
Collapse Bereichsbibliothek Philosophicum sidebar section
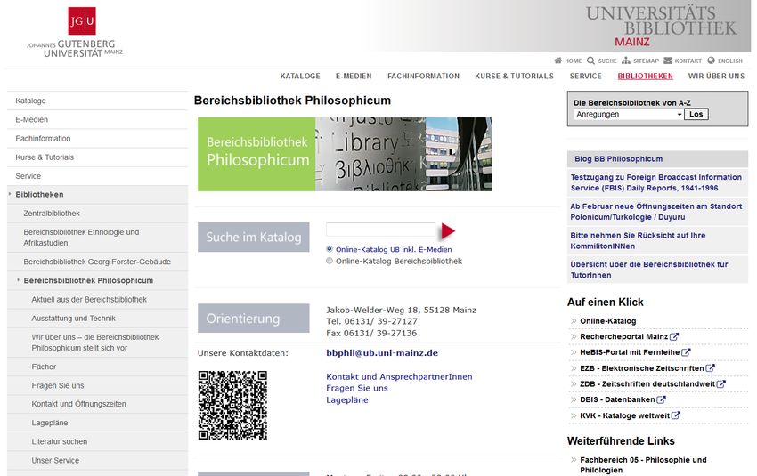pyautogui.click(x=18, y=280)
